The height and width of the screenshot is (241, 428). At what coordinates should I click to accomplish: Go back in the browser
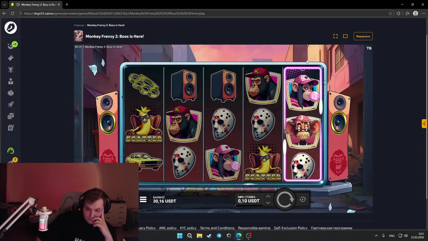[x=4, y=13]
